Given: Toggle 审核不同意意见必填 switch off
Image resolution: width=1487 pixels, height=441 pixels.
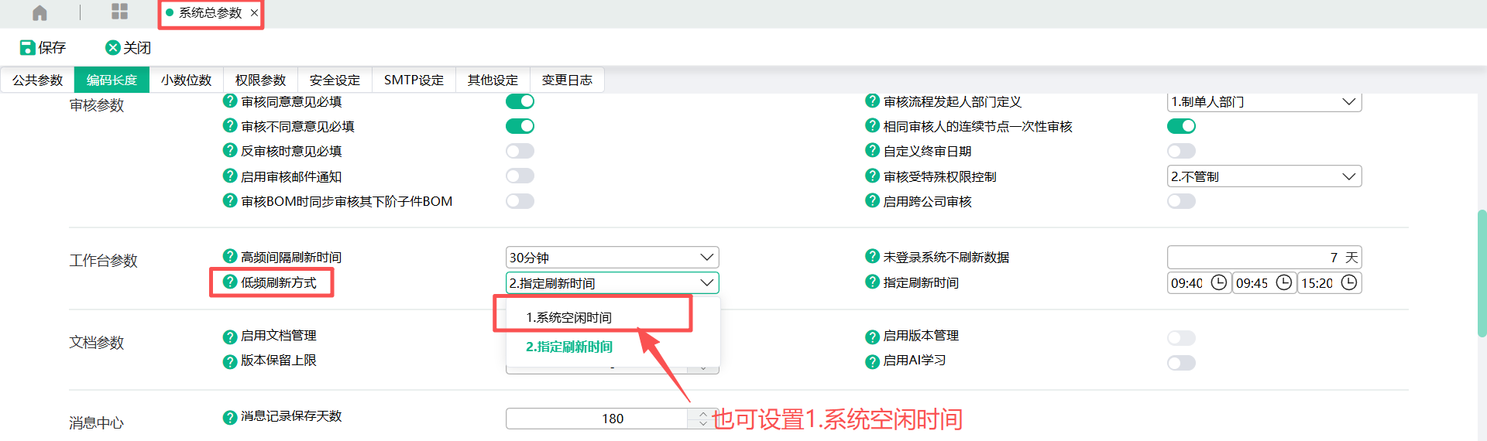Looking at the screenshot, I should point(520,126).
